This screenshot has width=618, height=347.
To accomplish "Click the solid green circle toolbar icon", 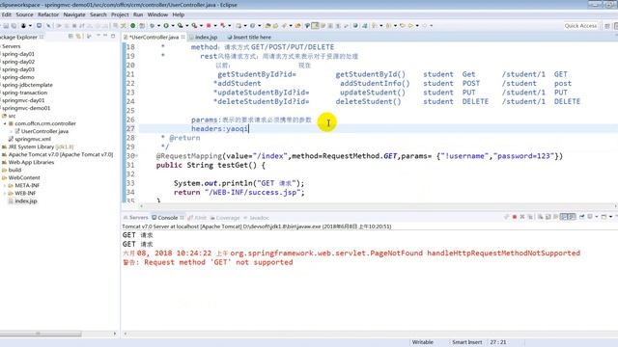I will [133, 26].
